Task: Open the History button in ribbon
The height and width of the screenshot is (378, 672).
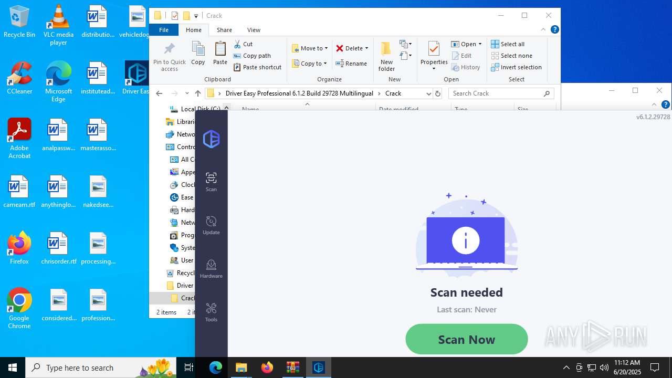Action: coord(466,67)
